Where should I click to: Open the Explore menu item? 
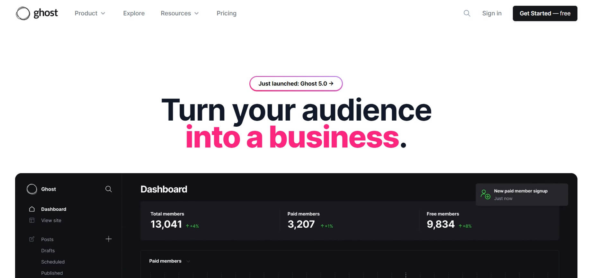[134, 13]
